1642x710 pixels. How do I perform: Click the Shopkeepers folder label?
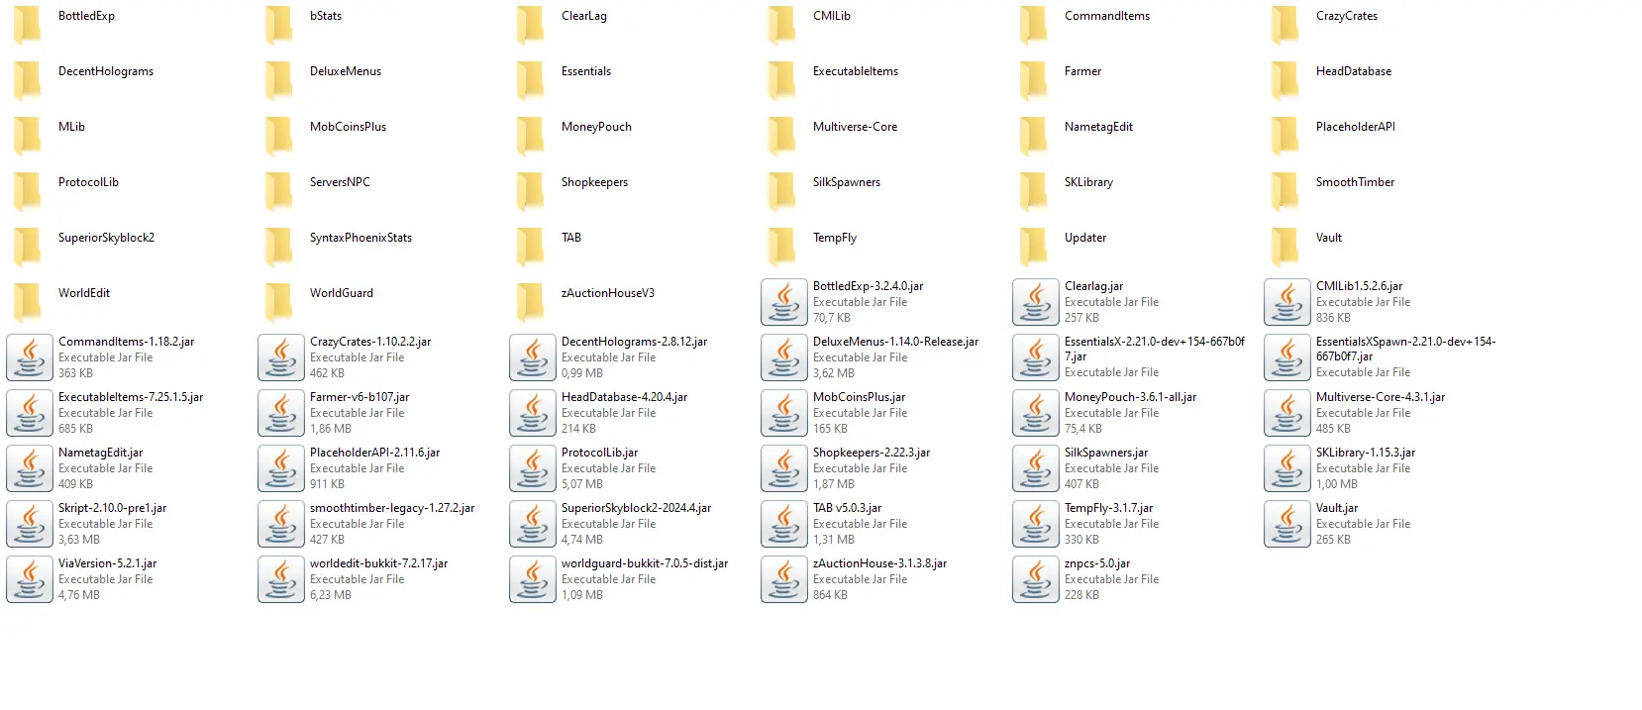click(594, 182)
